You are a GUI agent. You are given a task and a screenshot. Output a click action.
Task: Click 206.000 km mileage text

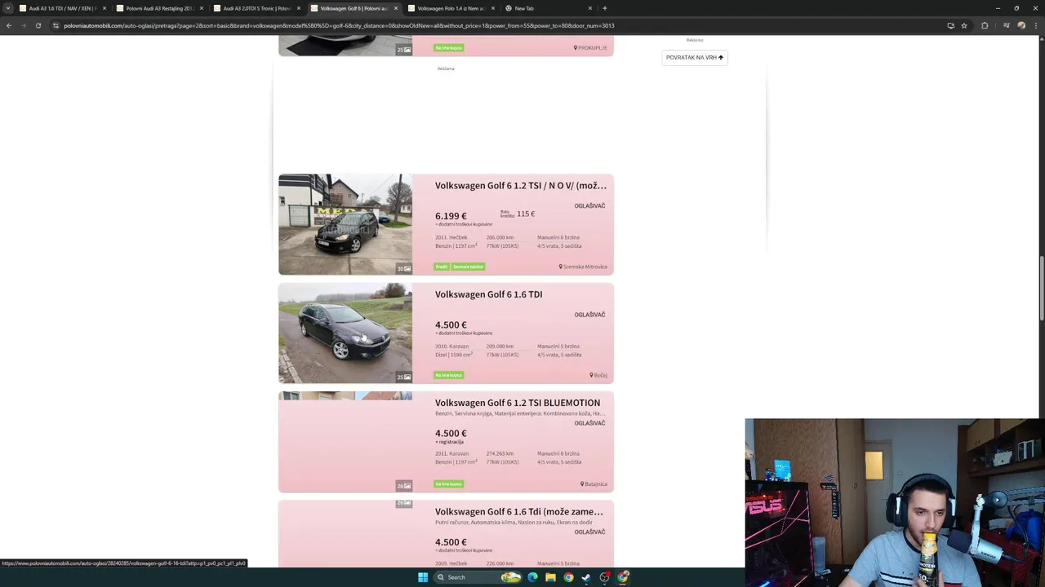[500, 237]
